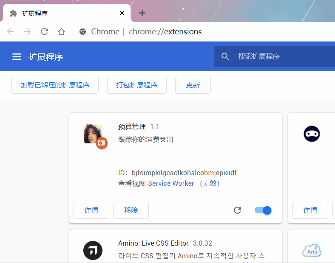Viewport: 335px width, 263px height.
Task: Click the Amino: Live CSS Editor title
Action: [x=153, y=243]
